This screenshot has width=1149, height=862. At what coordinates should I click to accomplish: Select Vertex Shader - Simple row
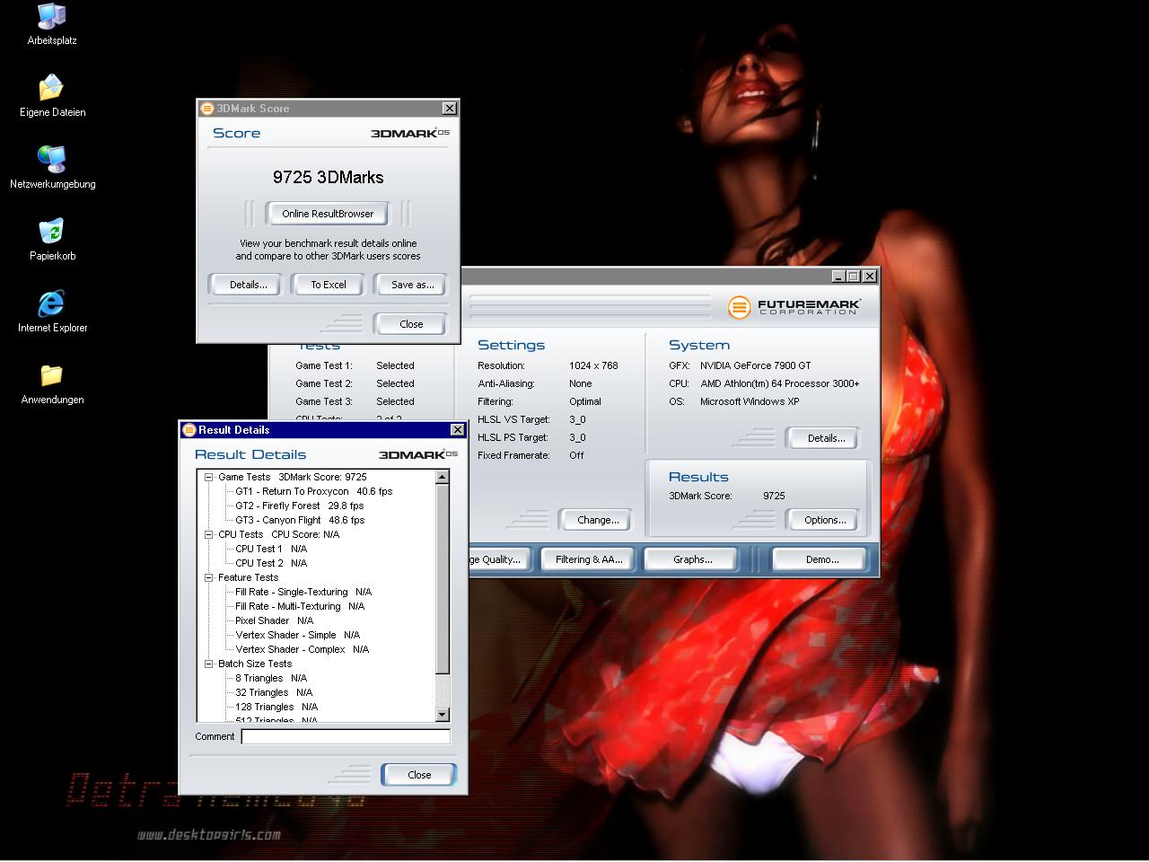tap(297, 636)
